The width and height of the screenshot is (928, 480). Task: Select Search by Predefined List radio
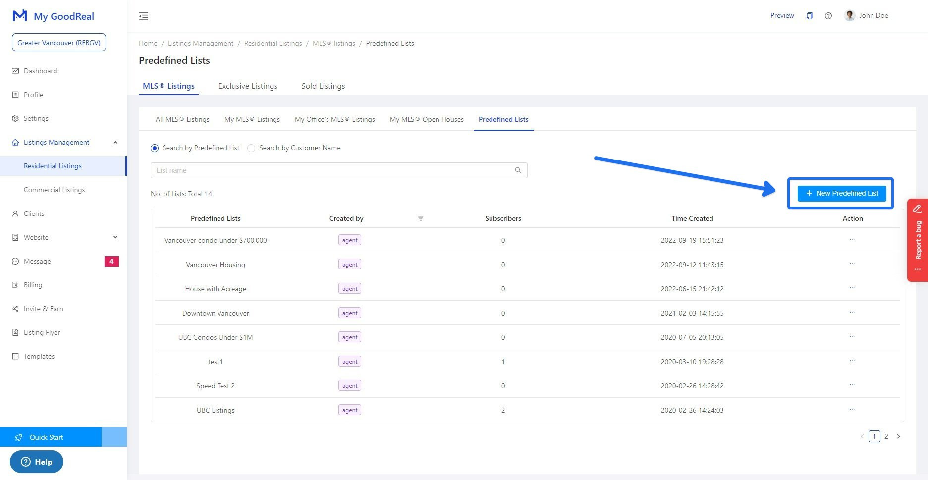(x=155, y=148)
